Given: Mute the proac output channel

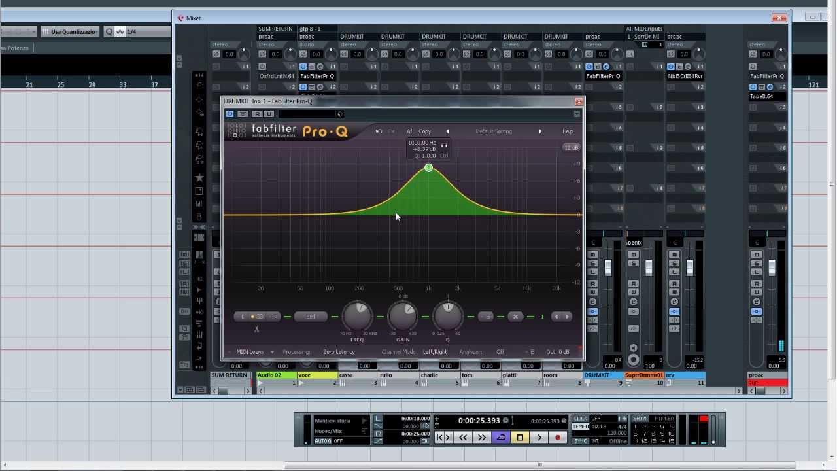Looking at the screenshot, I should tap(757, 254).
